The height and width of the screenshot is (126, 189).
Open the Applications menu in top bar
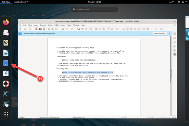tap(21, 2)
